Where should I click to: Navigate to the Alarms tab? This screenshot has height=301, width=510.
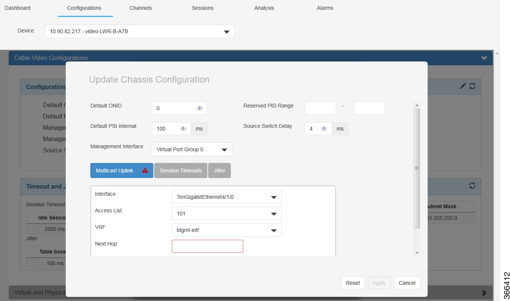coord(325,8)
